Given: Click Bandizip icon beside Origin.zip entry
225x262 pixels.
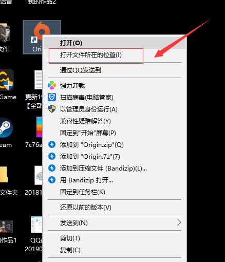Looking at the screenshot, I should 52,144.
